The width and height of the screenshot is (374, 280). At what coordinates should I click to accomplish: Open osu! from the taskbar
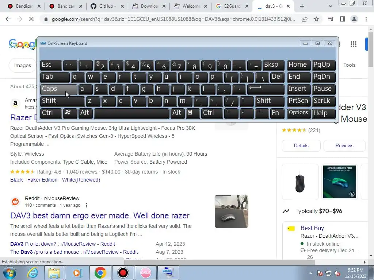tap(146, 273)
